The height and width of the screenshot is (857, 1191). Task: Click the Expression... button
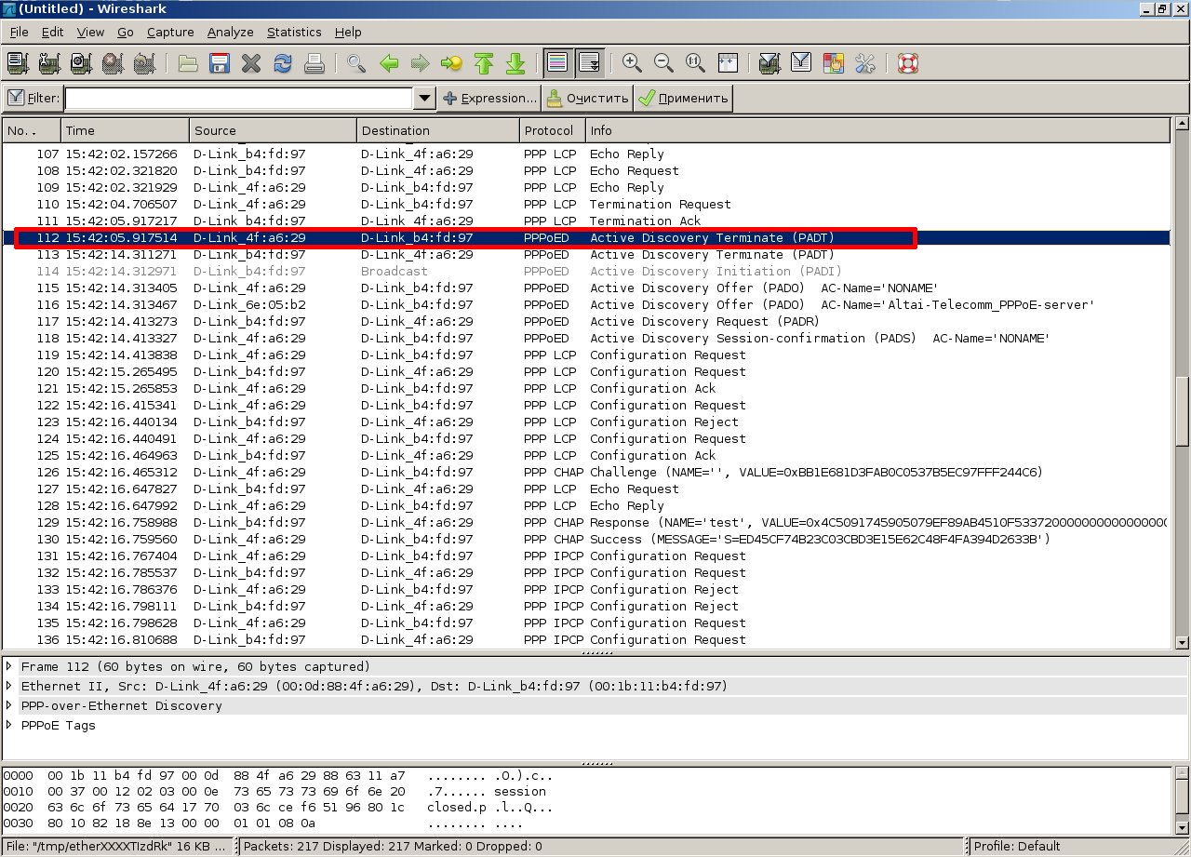[489, 98]
